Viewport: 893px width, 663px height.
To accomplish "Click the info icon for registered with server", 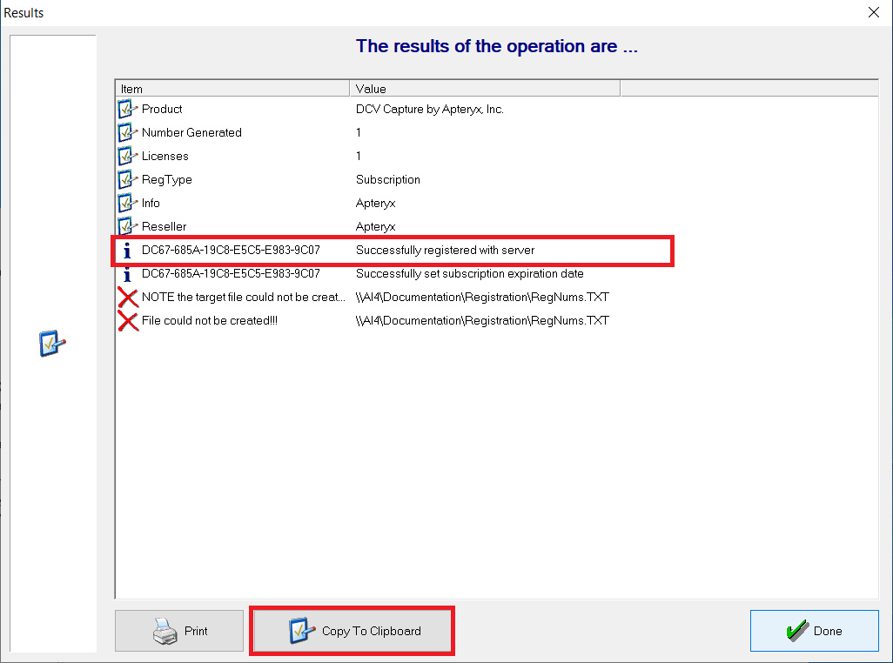I will (127, 251).
